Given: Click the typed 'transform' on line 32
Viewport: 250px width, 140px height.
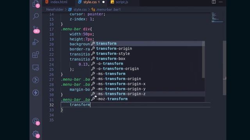Looking at the screenshot, I should pos(80,105).
